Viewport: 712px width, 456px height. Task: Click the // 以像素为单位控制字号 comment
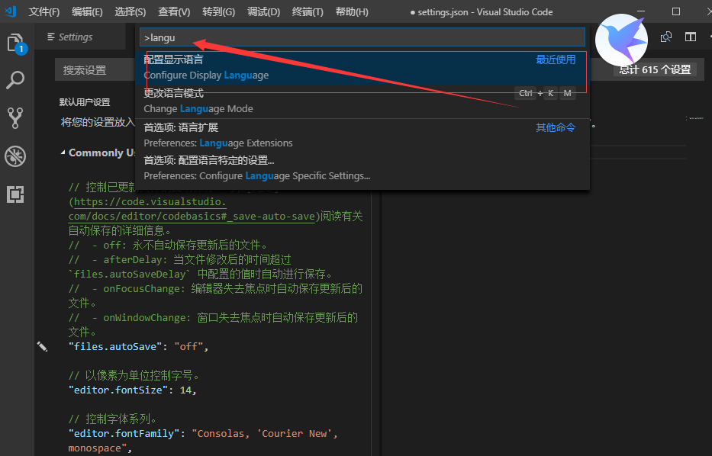pos(134,375)
